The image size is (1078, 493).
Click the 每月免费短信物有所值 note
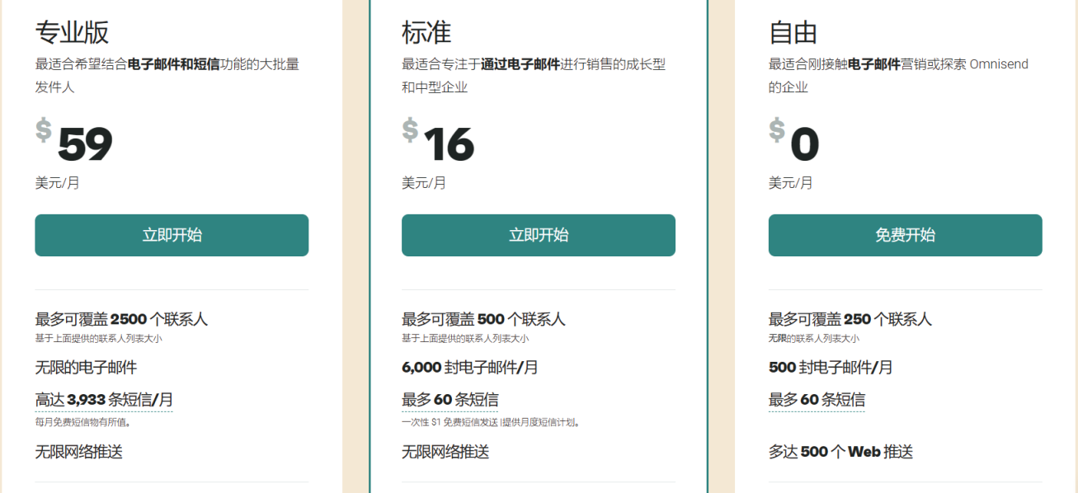pyautogui.click(x=82, y=422)
